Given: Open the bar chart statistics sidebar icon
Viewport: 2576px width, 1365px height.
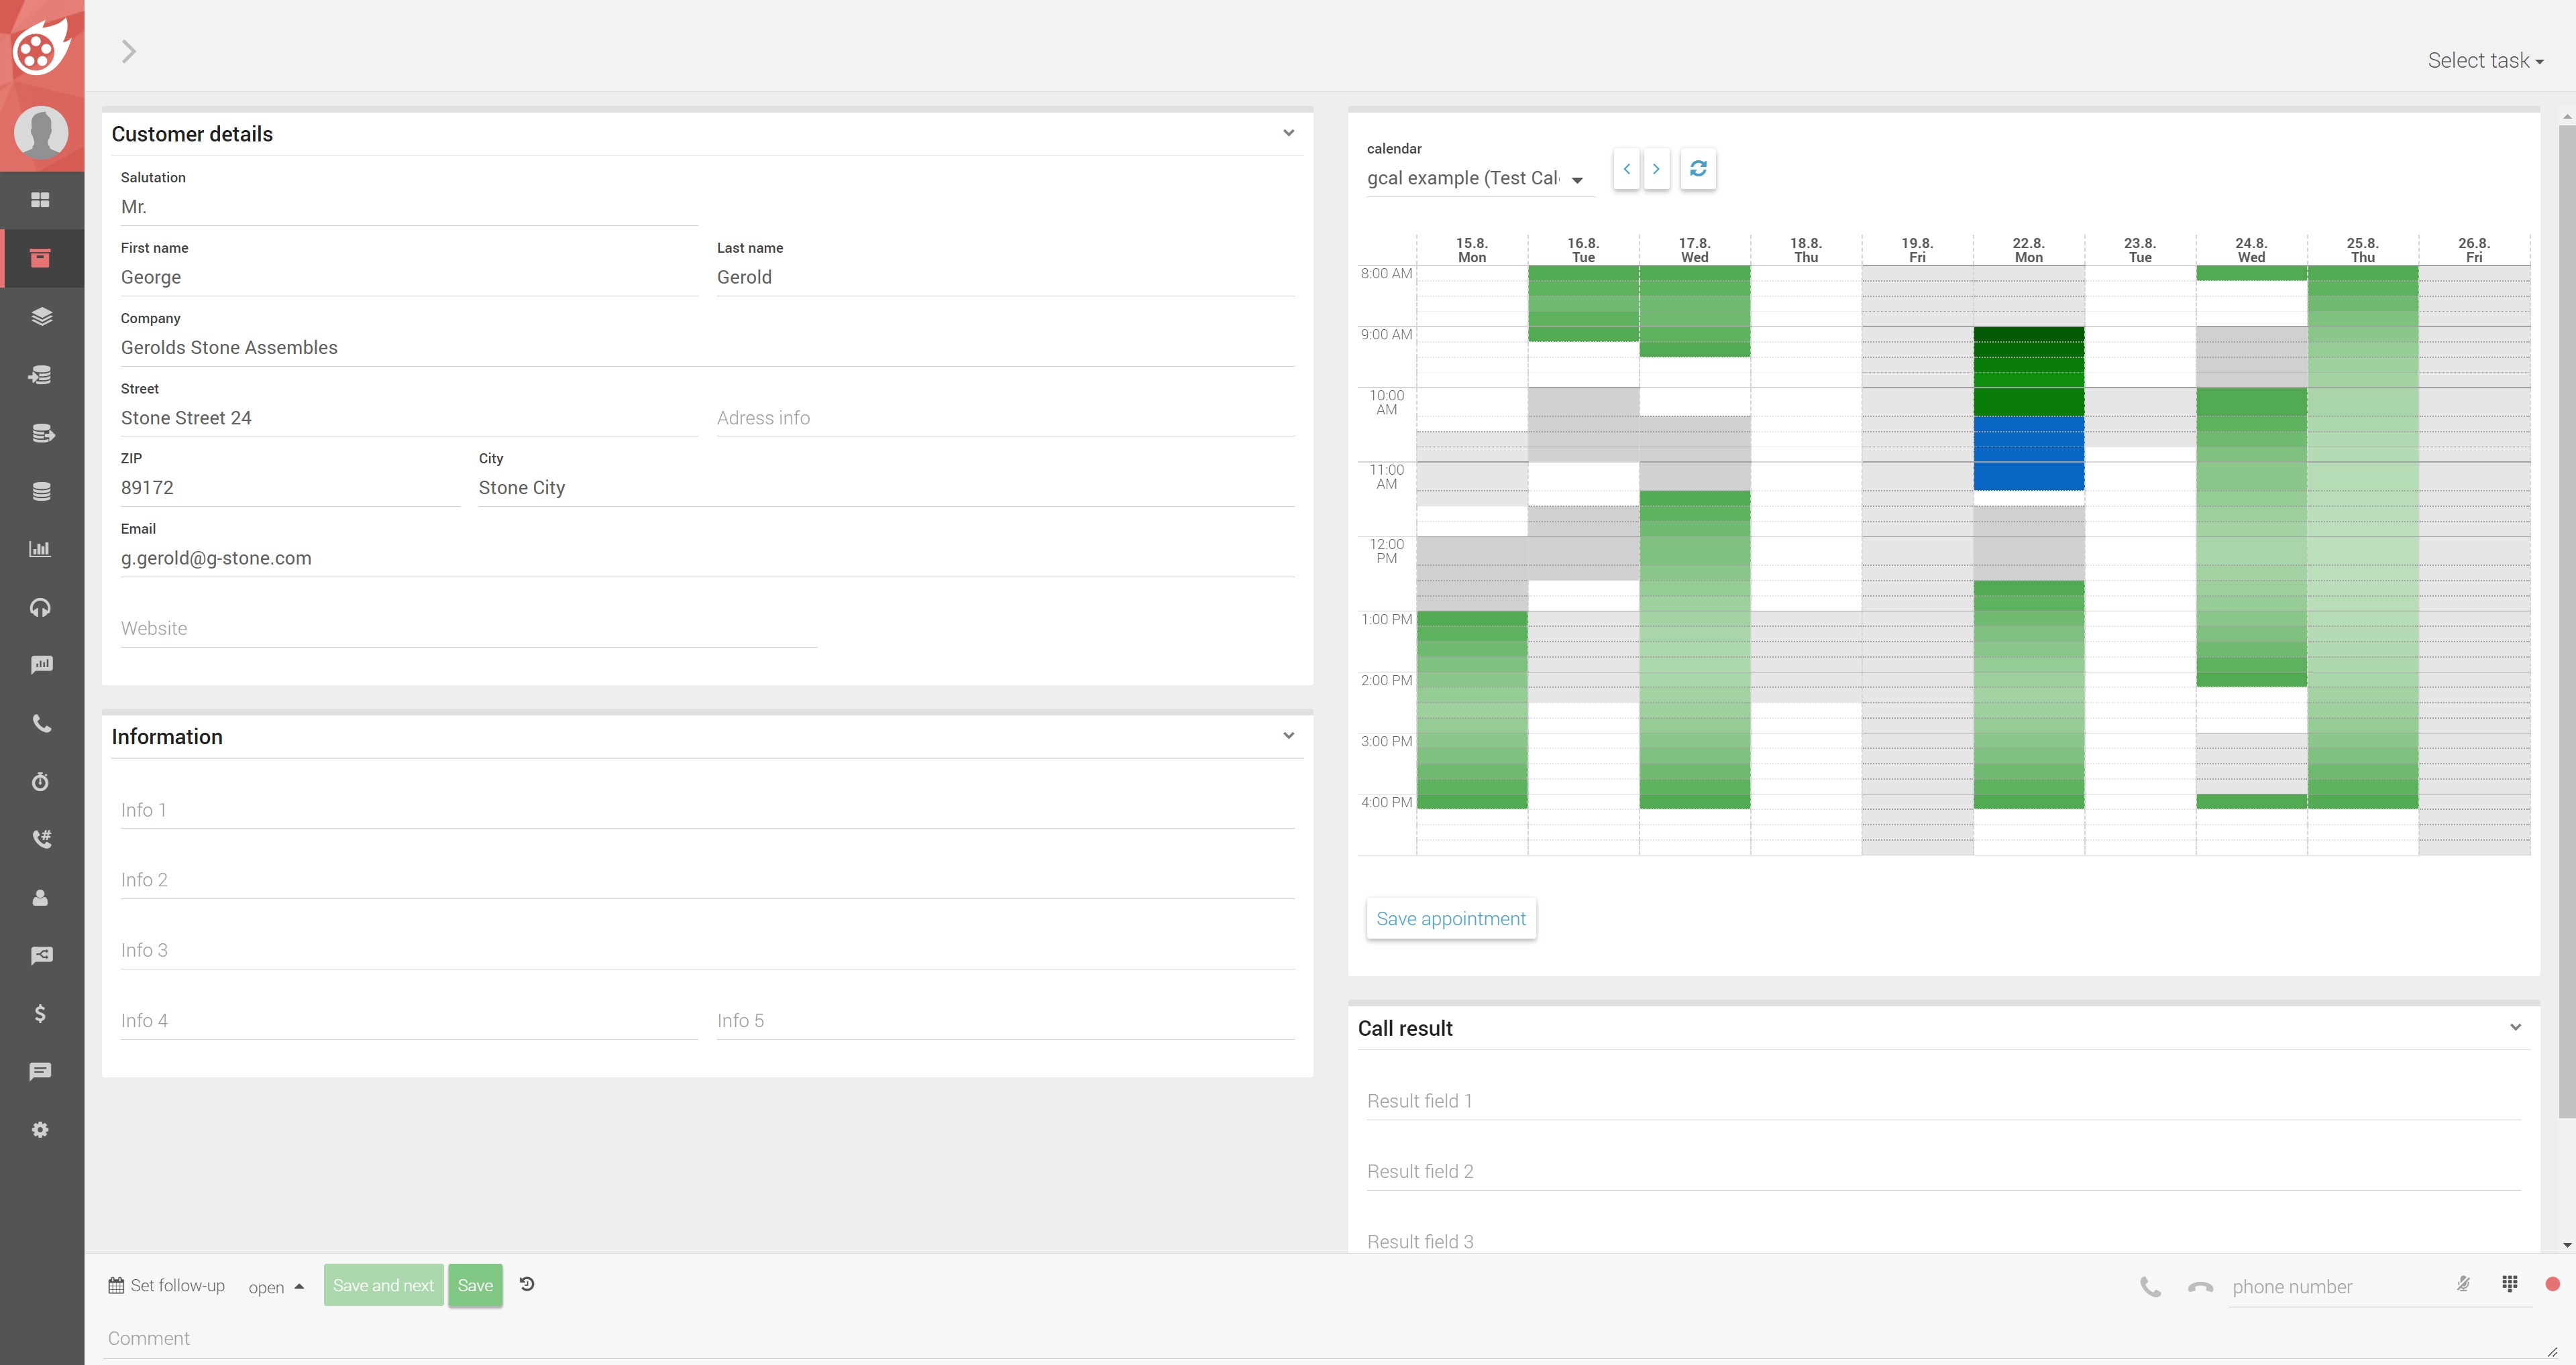Looking at the screenshot, I should (40, 548).
